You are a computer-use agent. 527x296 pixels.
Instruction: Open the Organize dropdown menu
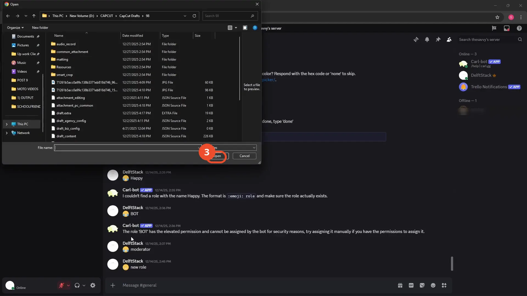15,28
